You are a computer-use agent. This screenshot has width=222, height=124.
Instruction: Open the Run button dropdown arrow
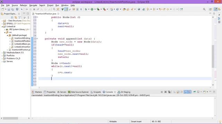[x=95, y=9]
